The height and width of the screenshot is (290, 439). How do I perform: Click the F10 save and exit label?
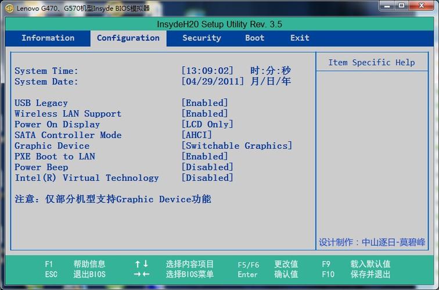(370, 274)
